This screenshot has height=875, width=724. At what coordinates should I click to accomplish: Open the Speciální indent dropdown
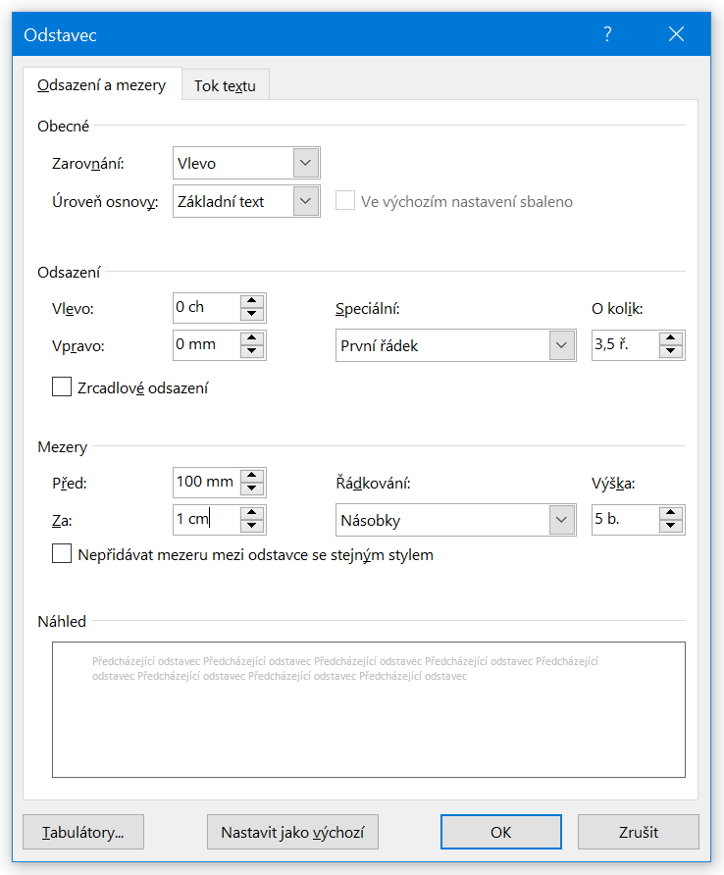561,345
